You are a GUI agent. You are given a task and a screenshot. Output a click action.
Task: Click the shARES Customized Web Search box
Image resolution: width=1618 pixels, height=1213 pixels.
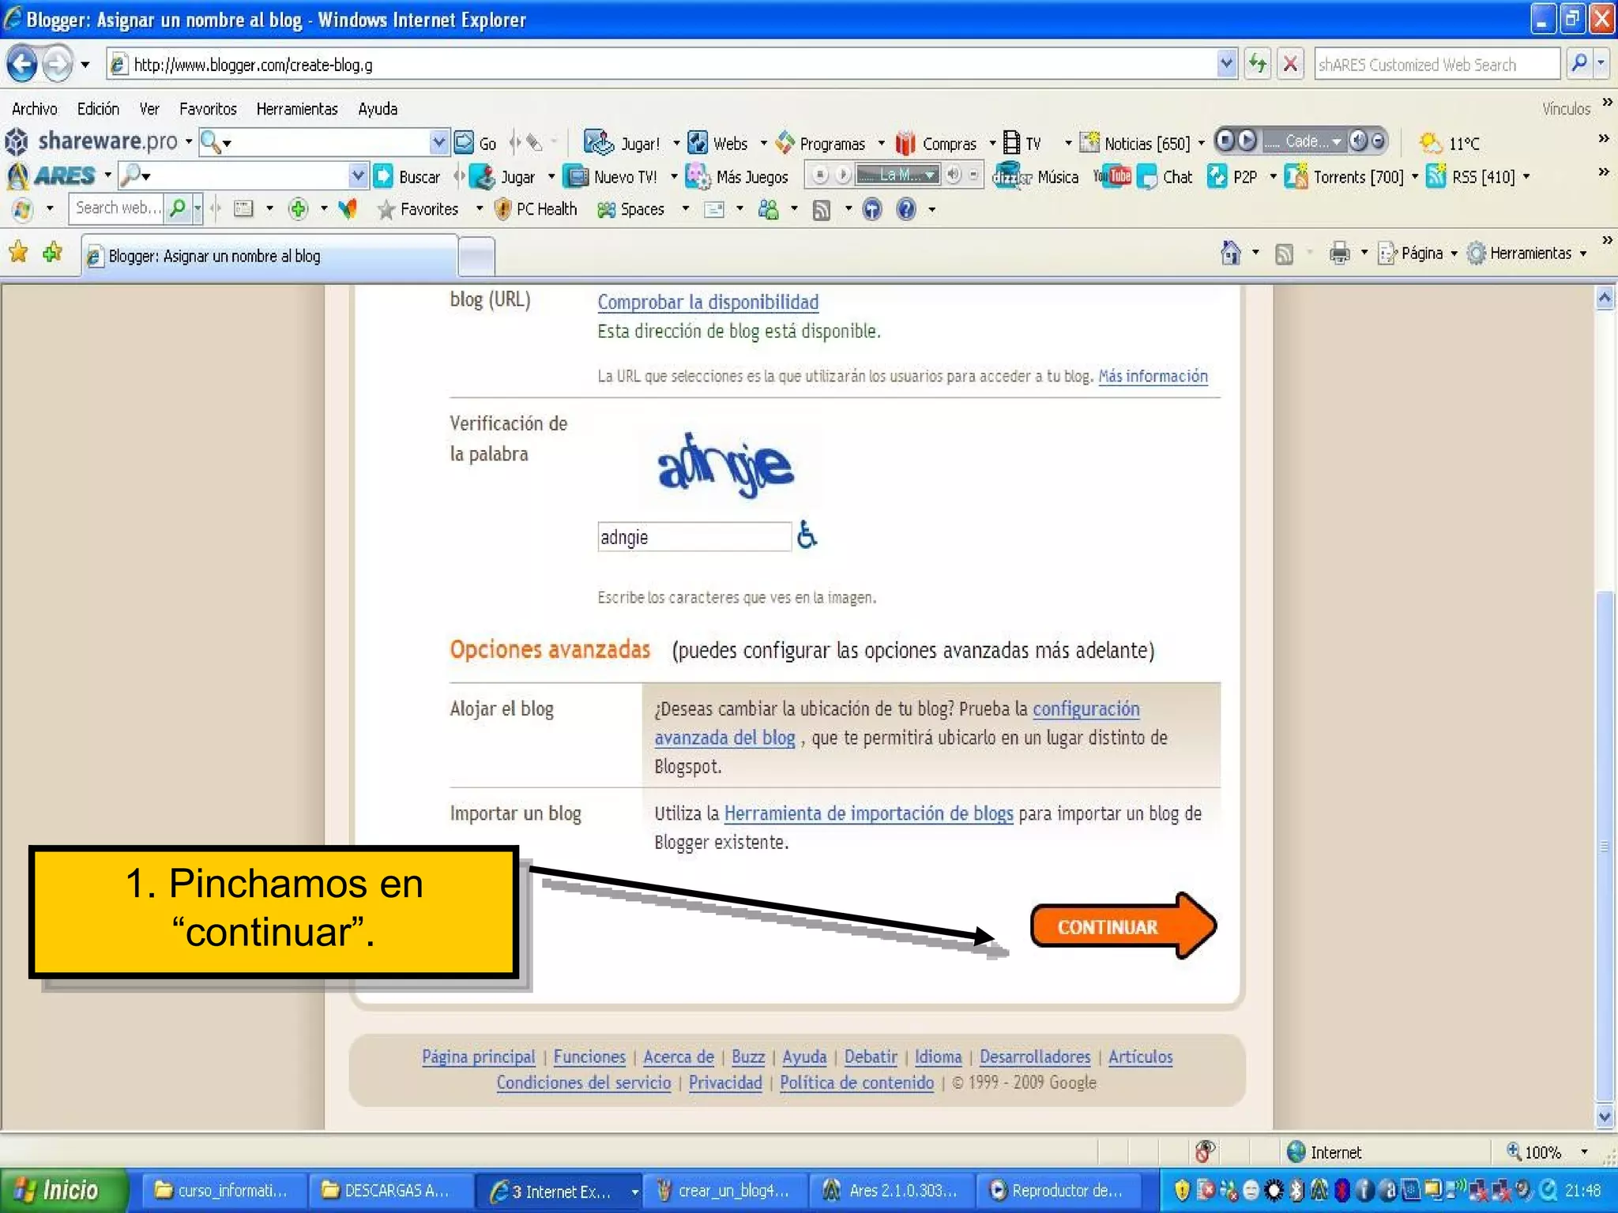click(x=1436, y=64)
